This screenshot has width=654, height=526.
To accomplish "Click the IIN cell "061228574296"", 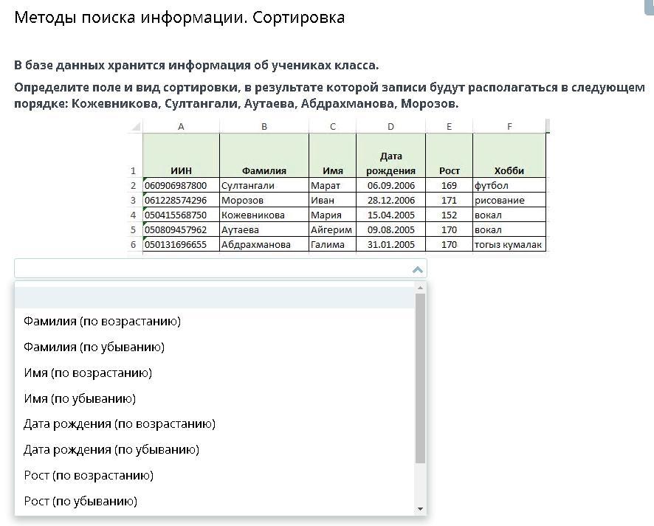I will click(x=181, y=200).
